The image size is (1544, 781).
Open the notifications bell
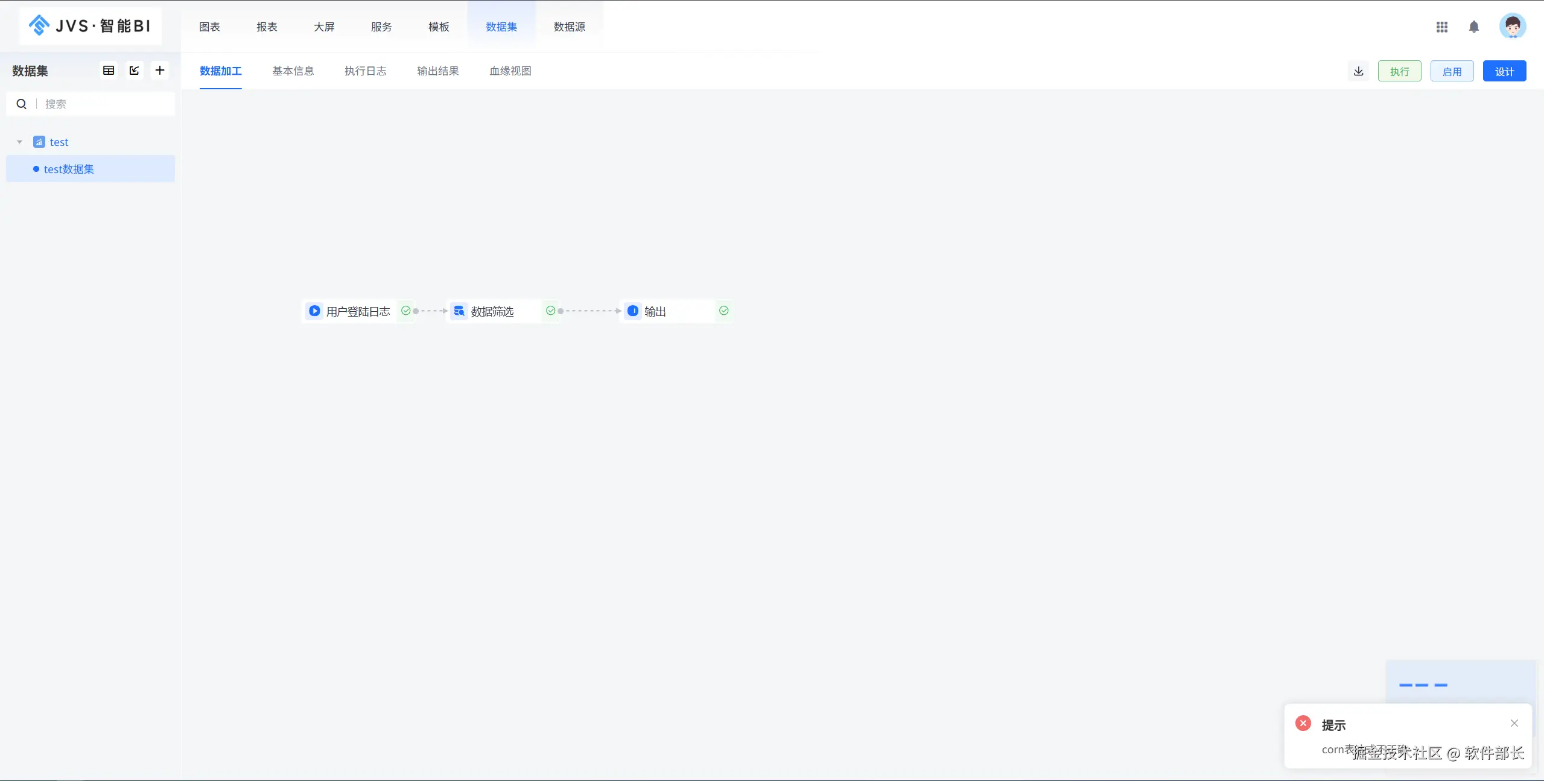pos(1473,27)
